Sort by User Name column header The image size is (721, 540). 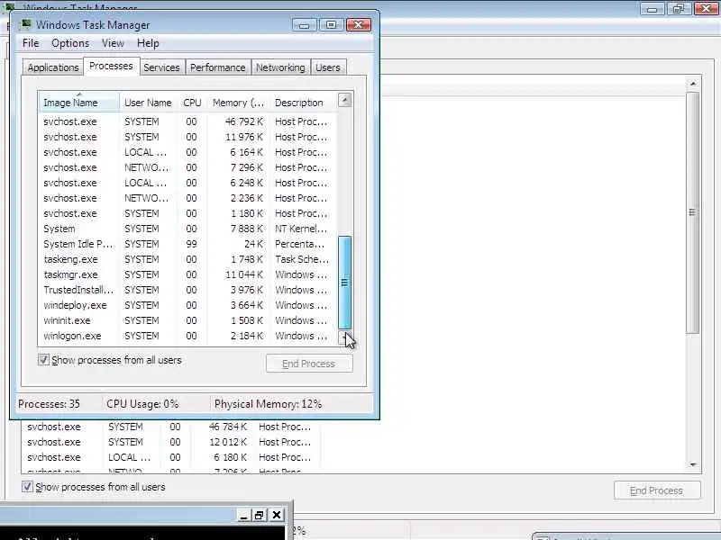148,103
